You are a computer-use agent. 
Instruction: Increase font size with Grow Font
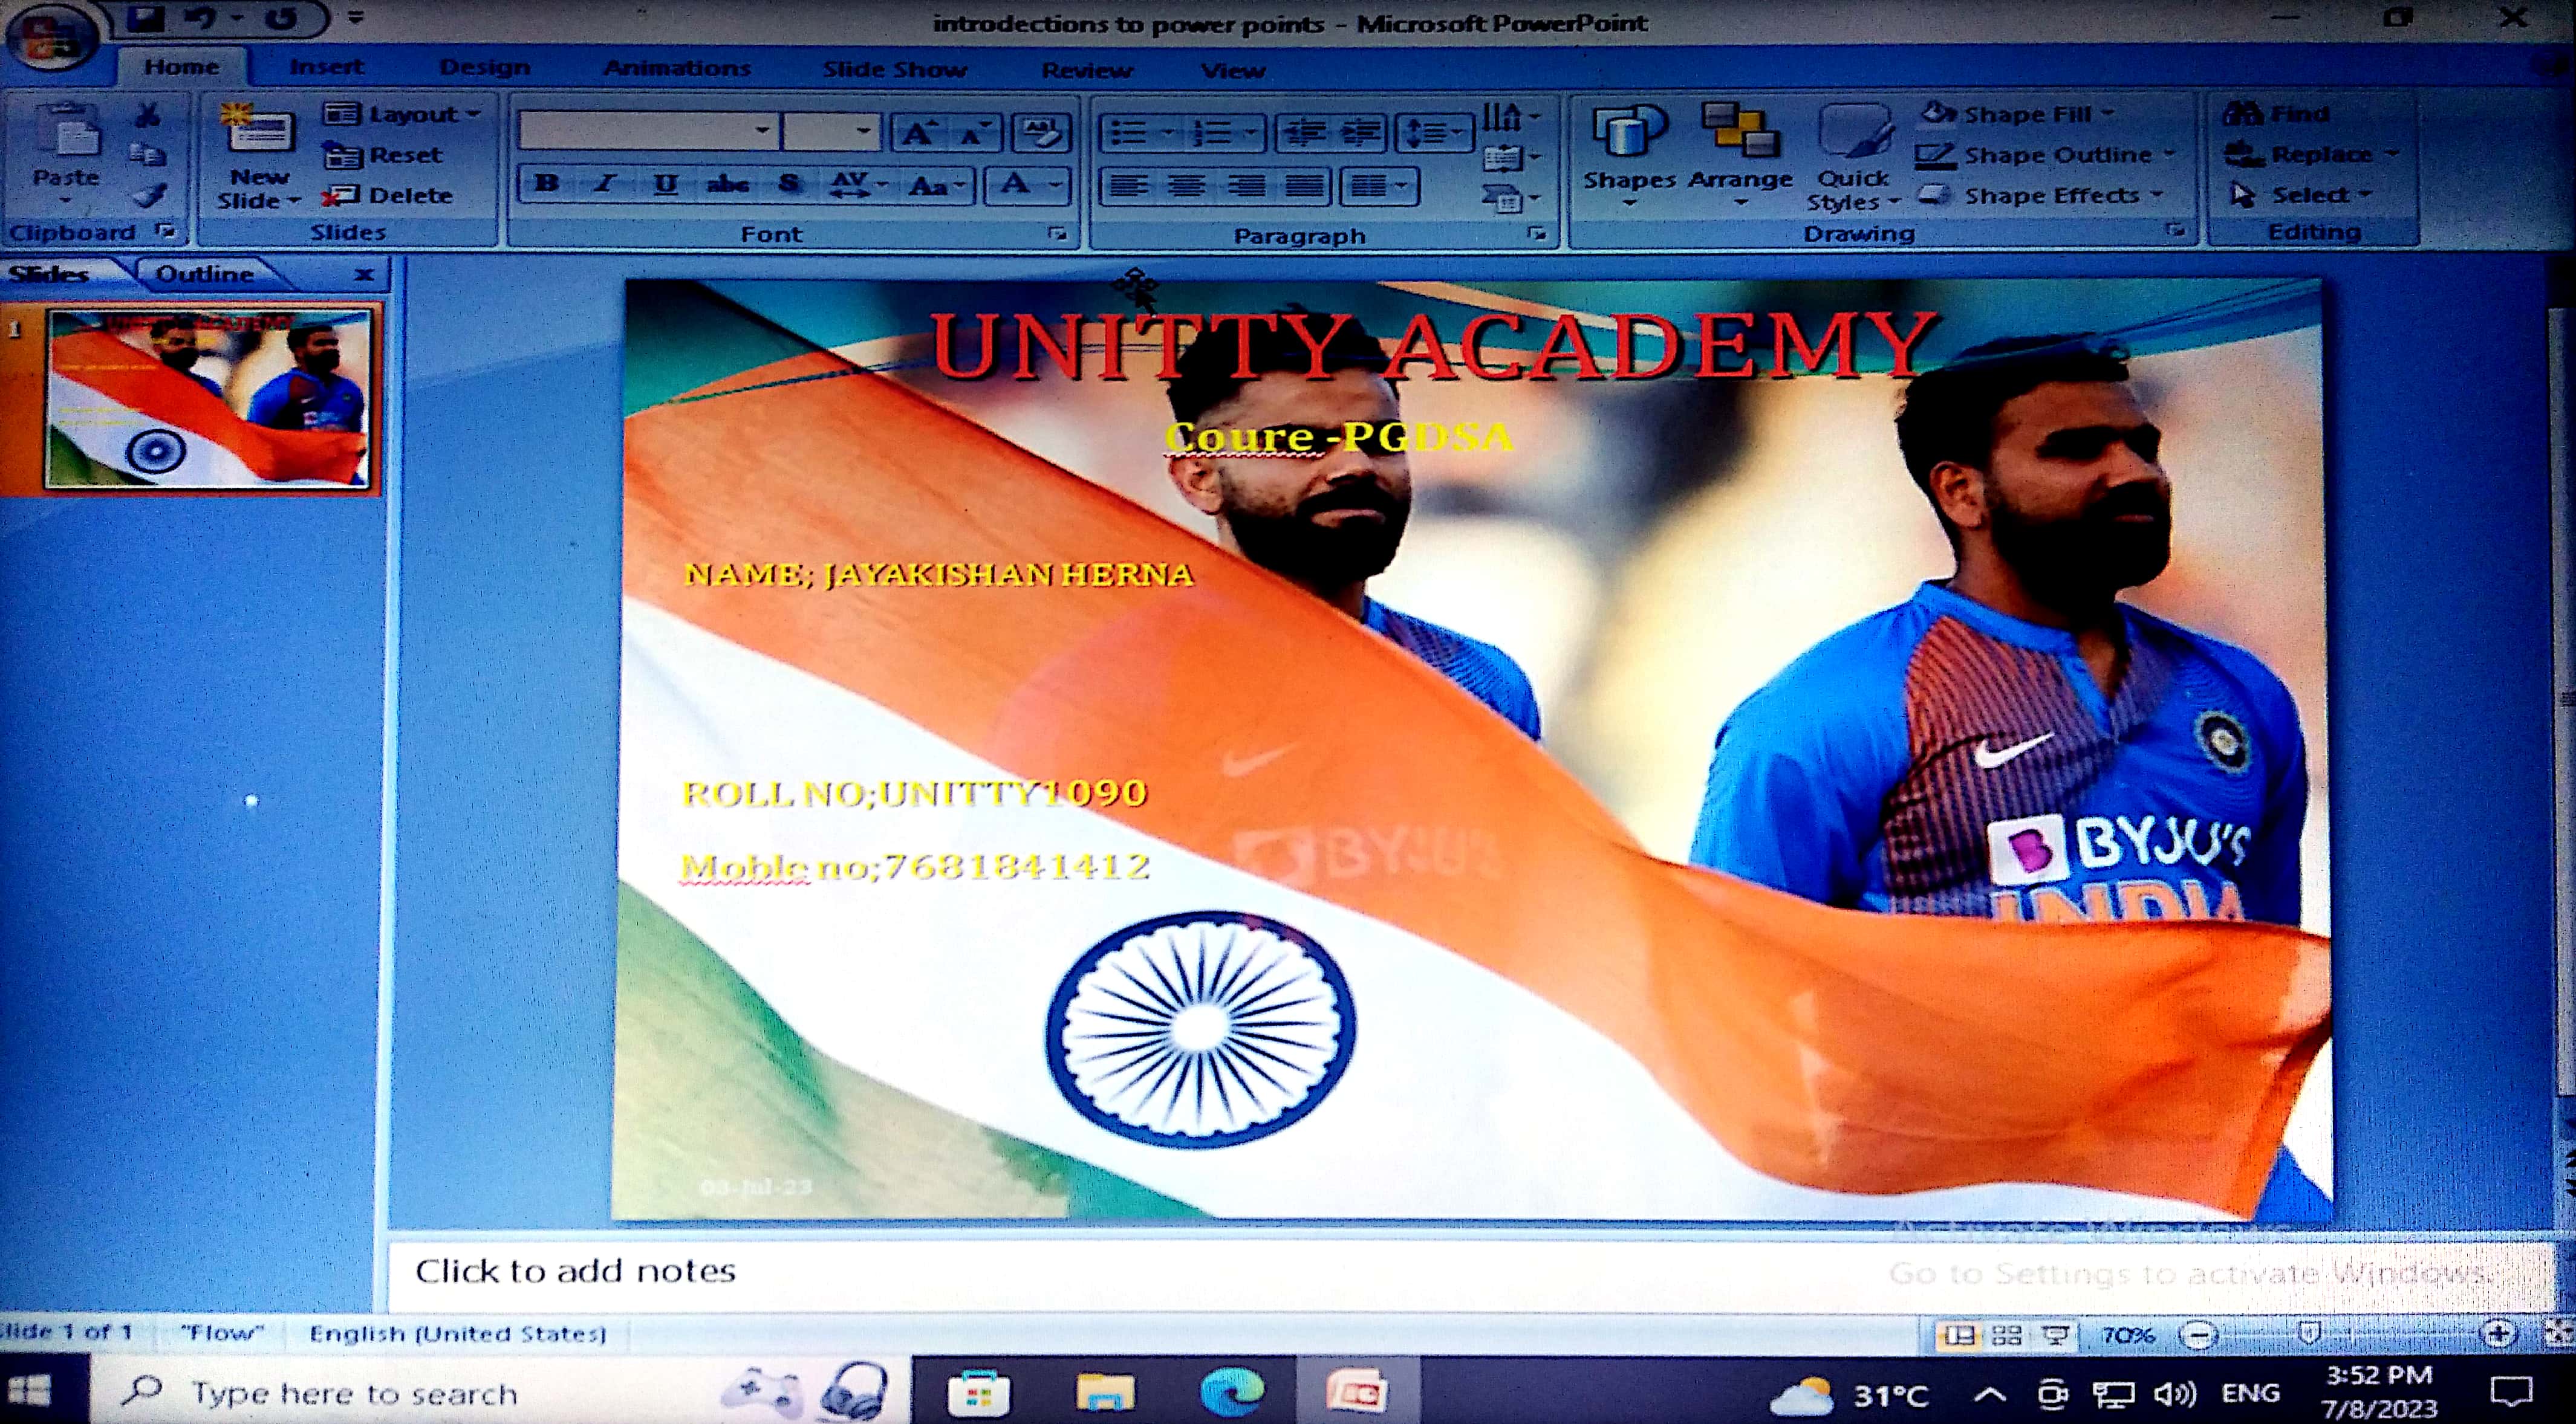[x=918, y=133]
